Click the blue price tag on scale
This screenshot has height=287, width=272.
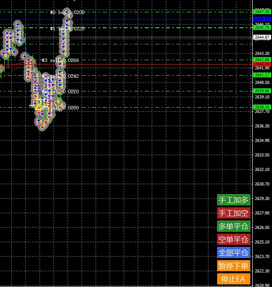[x=262, y=19]
